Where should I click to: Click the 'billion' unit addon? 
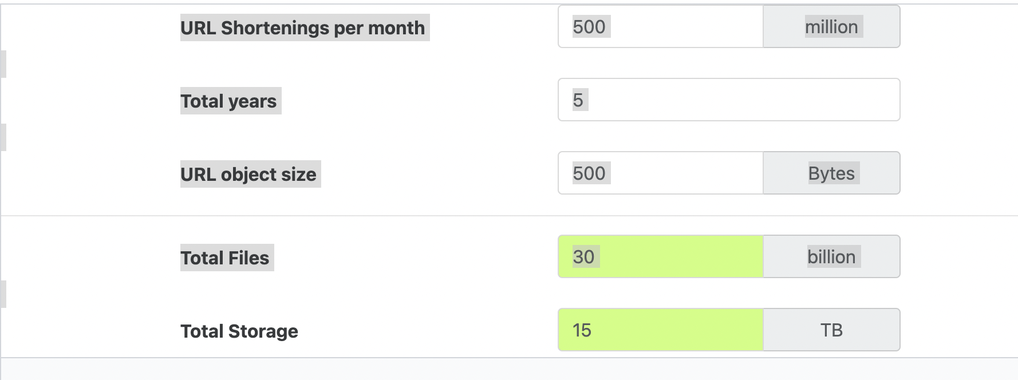831,257
